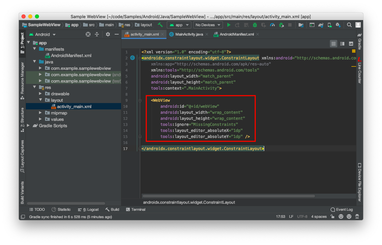This screenshot has width=382, height=245.
Task: Toggle tool window bars icon bottom-left
Action: coord(23,216)
